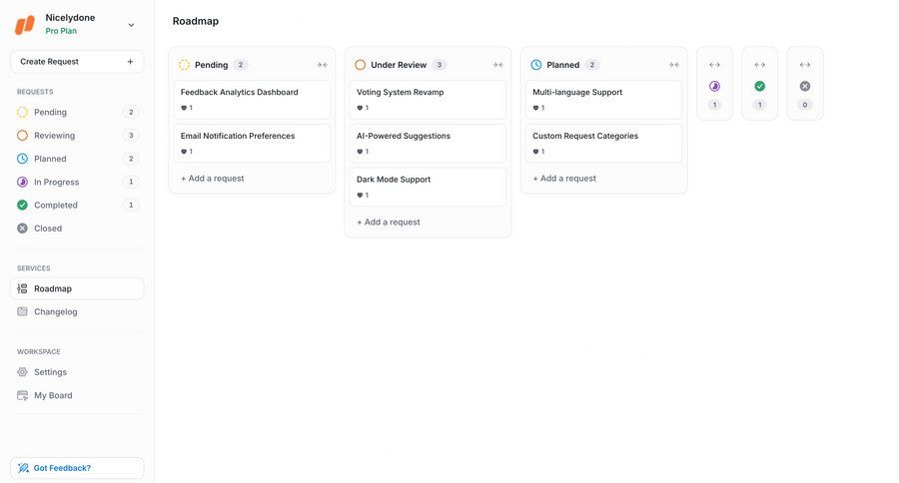
Task: Click the heart icon on Multi-language Support card
Action: pyautogui.click(x=535, y=108)
